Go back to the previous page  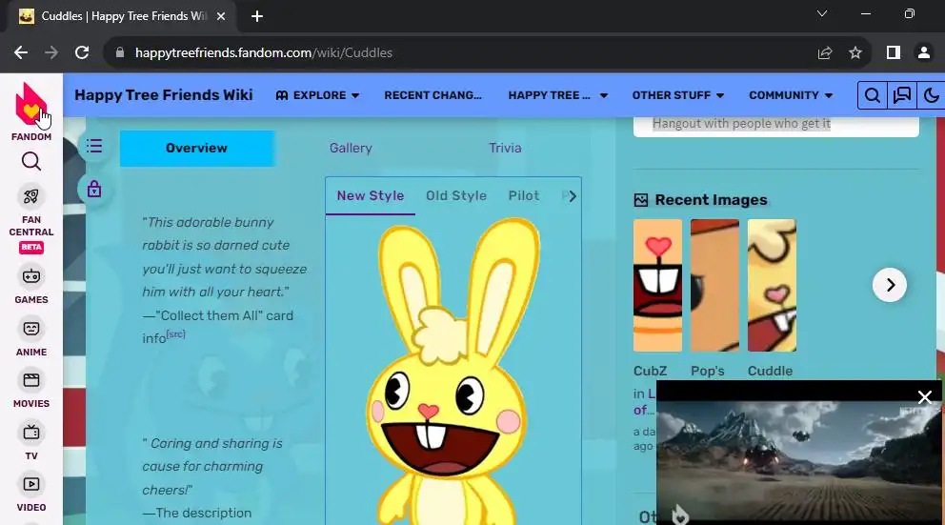[x=21, y=53]
